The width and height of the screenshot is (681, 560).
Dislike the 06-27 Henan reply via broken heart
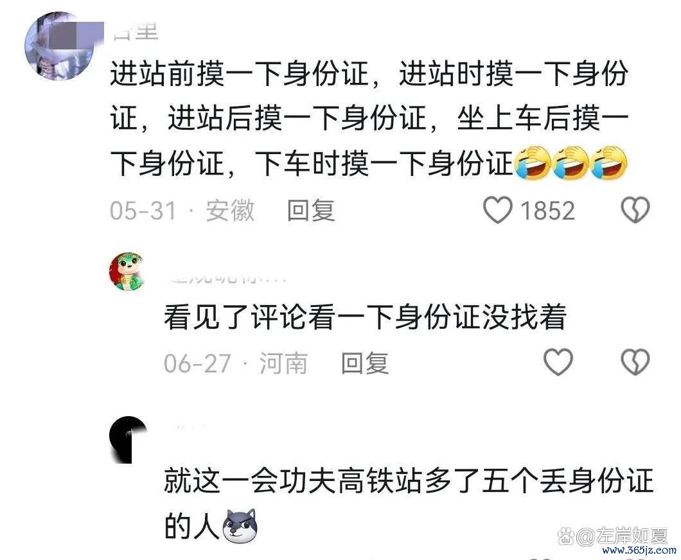tap(635, 362)
